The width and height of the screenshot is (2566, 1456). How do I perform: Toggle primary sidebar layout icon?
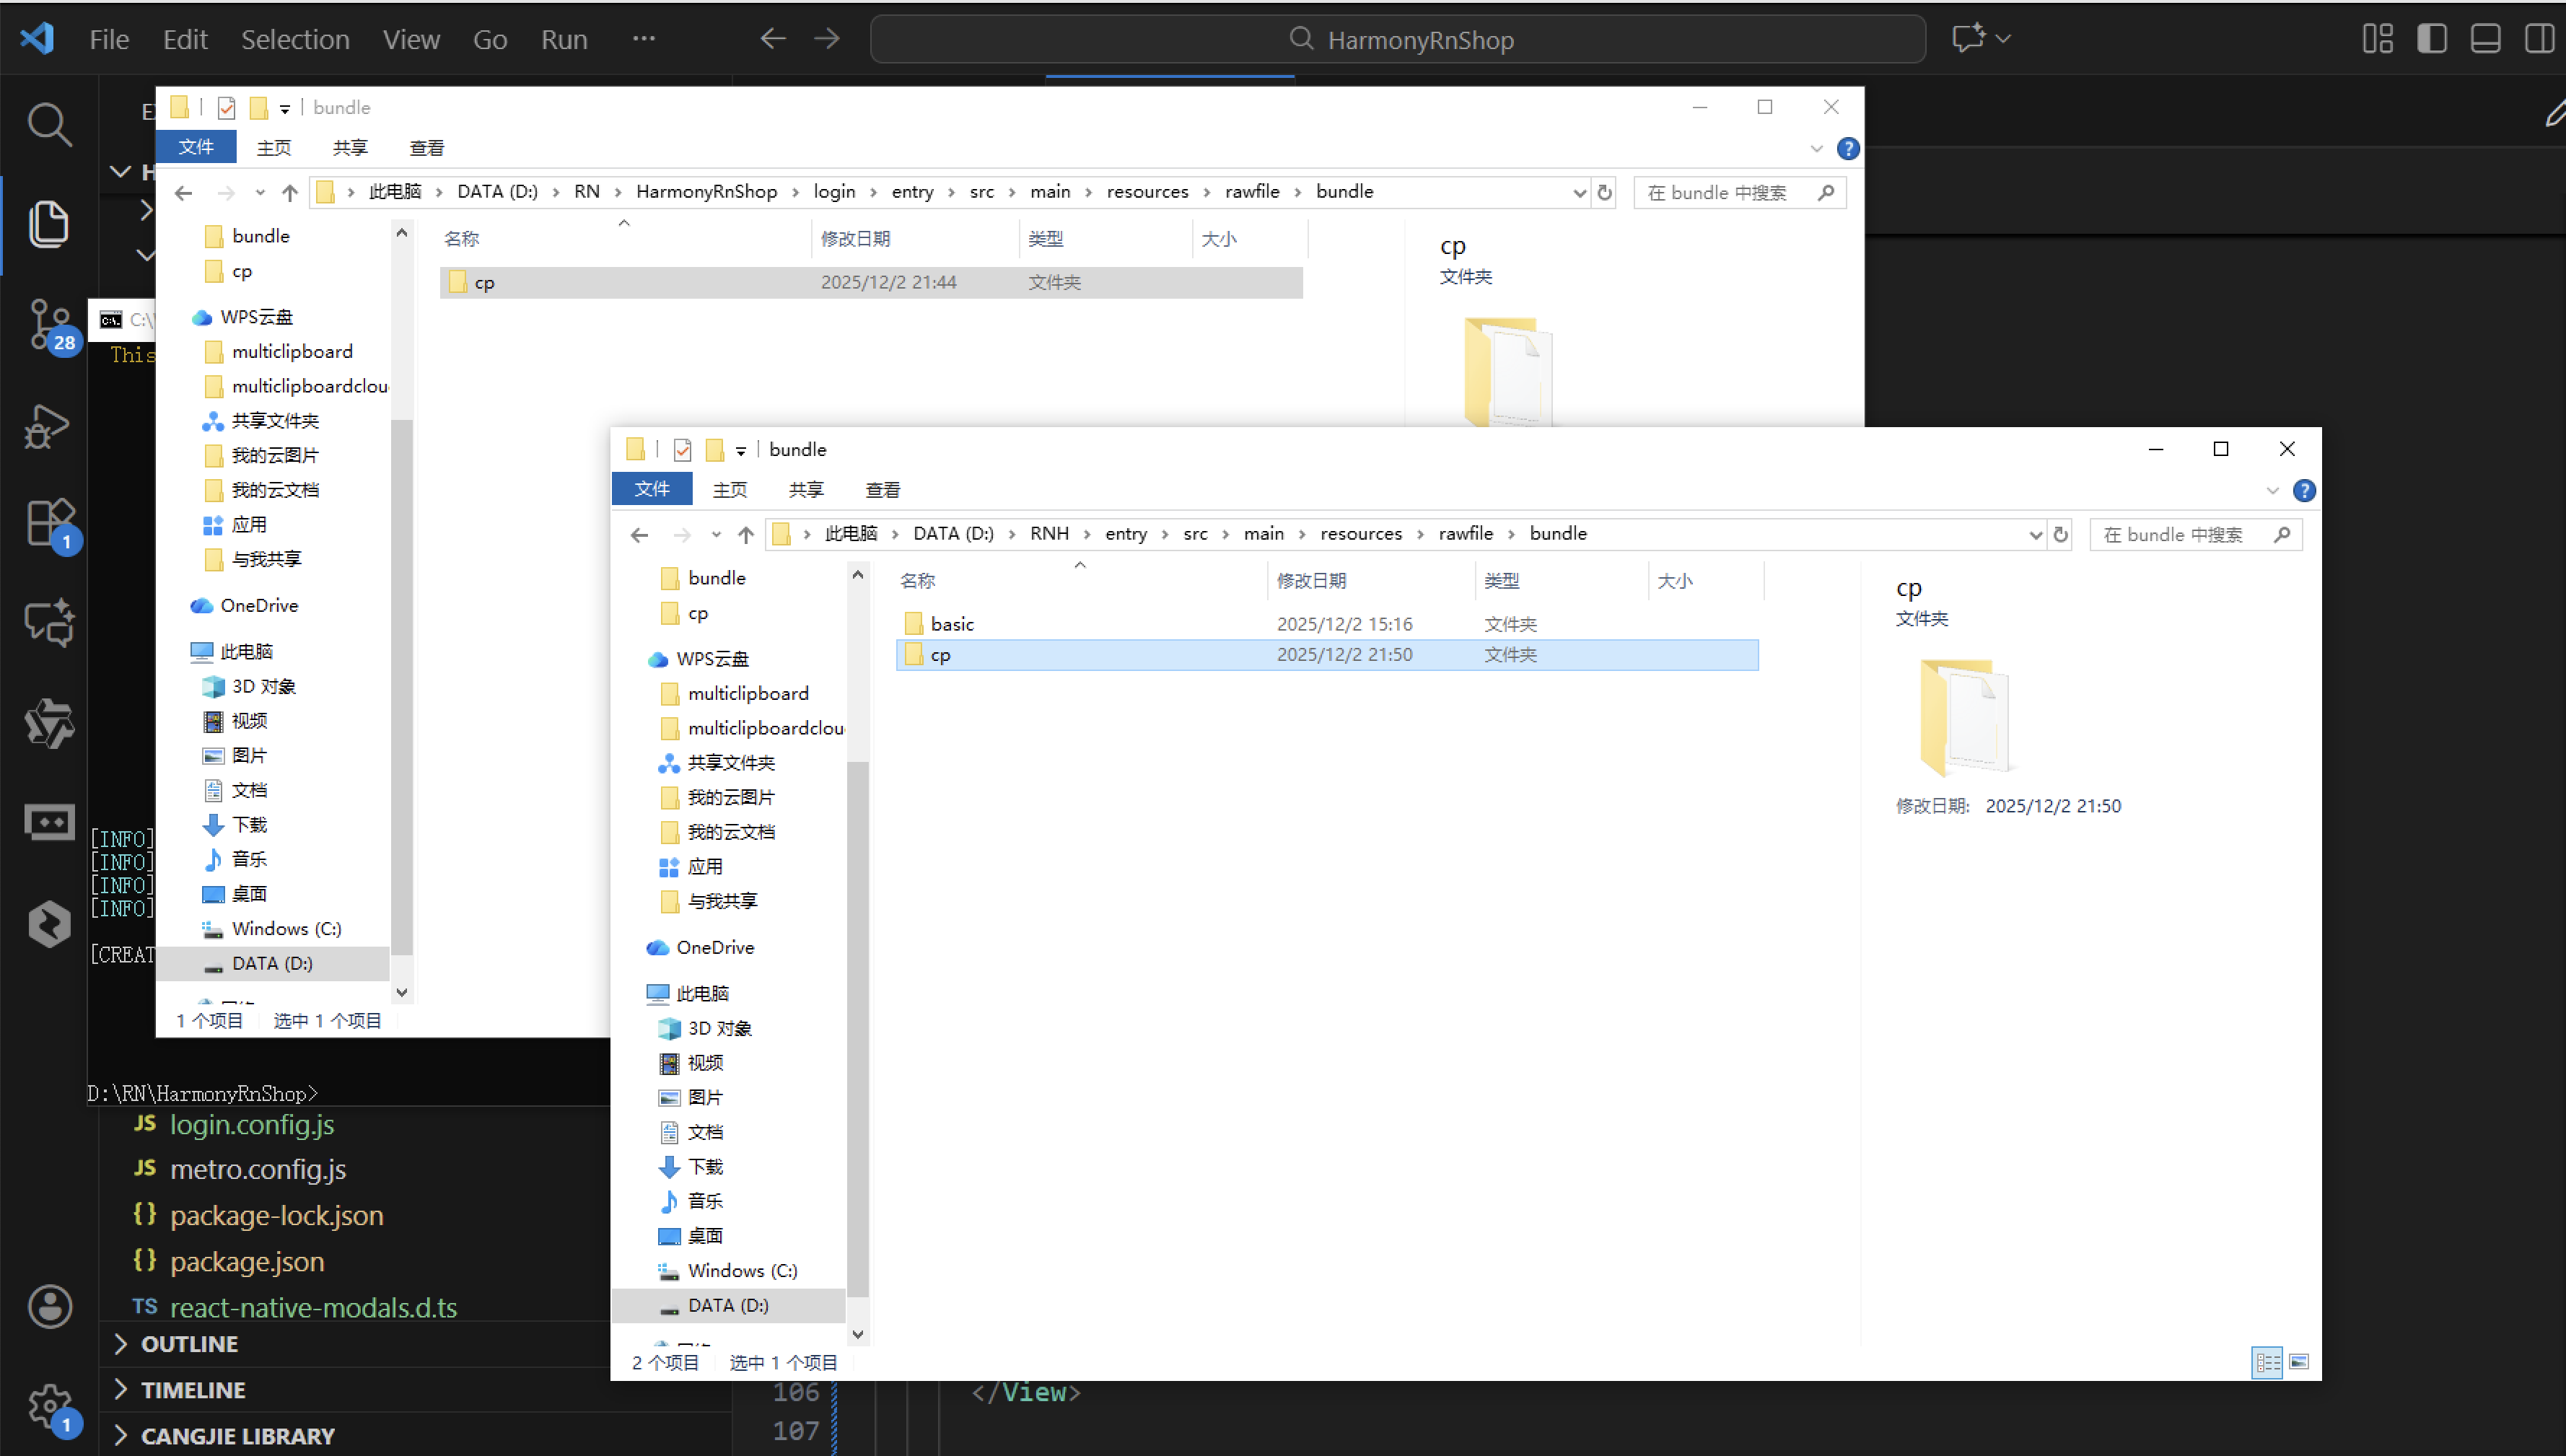tap(2432, 39)
